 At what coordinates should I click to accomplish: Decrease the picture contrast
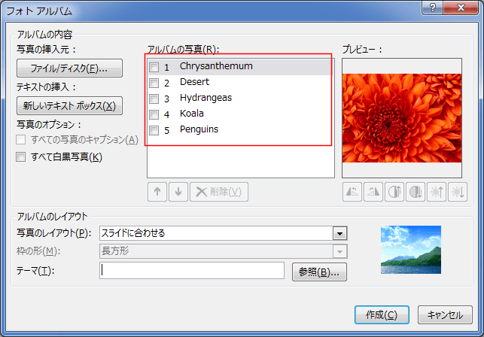coord(416,192)
